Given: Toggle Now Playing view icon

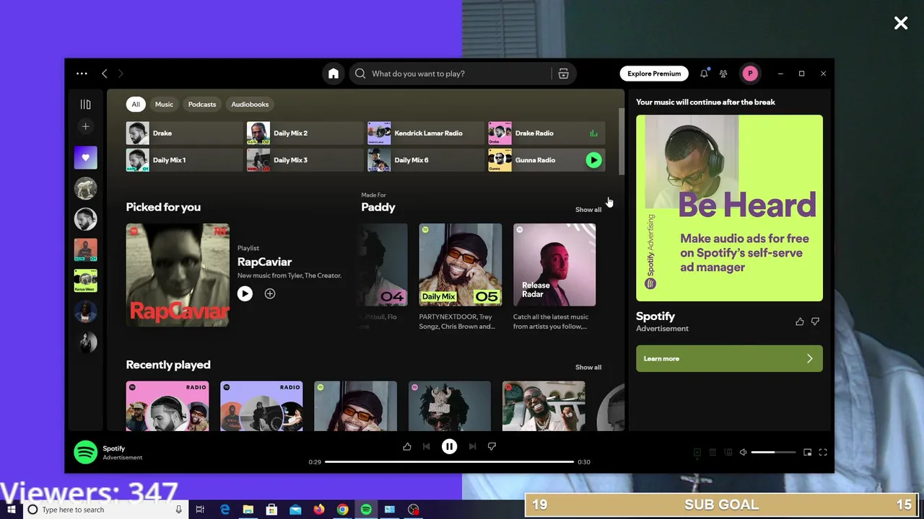Looking at the screenshot, I should tap(697, 453).
